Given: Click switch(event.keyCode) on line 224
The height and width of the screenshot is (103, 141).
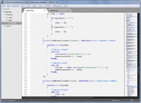Looking at the screenshot, I should click(58, 45).
